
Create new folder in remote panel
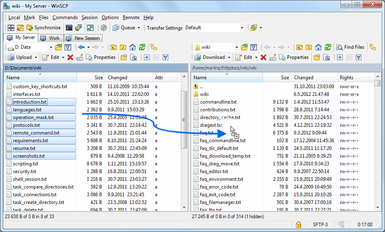[317, 57]
